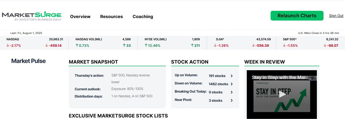Select the 1482 stocks Down on Volume link

[218, 84]
